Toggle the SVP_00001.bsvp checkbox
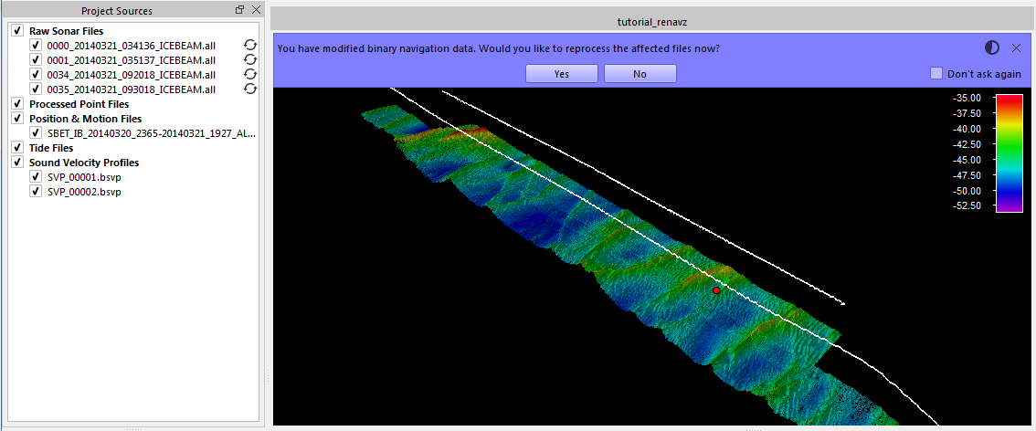This screenshot has height=431, width=1036. click(x=36, y=177)
